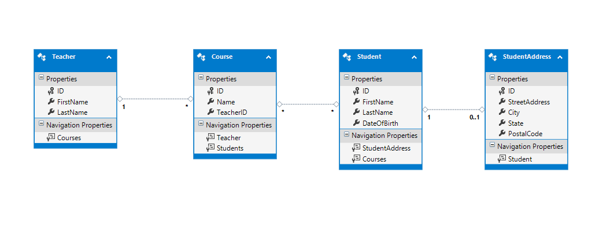Collapse Navigation Properties section in Course

[x=201, y=125]
